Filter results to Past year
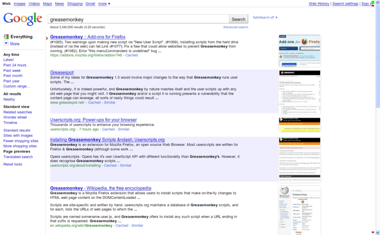 [11, 81]
